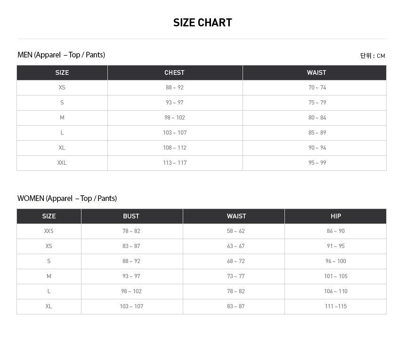Click the SIZE CHART heading
Image resolution: width=405 pixels, height=337 pixels.
click(x=202, y=23)
